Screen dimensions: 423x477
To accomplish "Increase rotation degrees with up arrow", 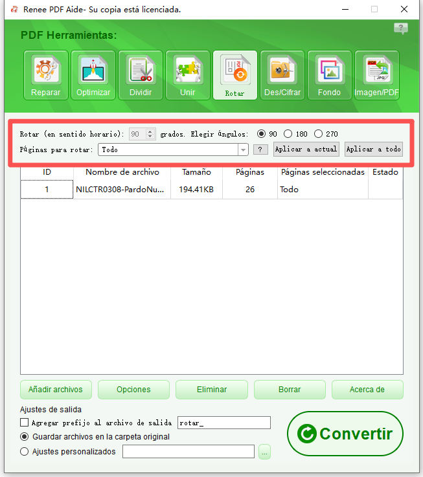I will [150, 131].
